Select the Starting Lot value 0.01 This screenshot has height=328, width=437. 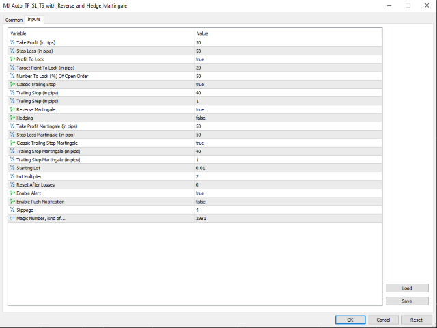(x=200, y=168)
